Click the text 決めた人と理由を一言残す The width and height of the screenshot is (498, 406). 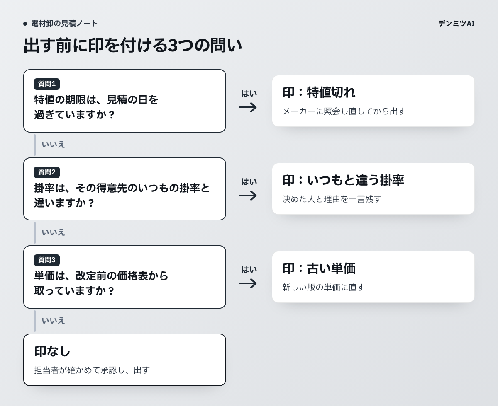(332, 199)
